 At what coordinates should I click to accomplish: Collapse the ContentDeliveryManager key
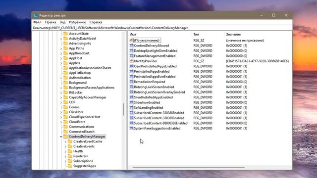pyautogui.click(x=61, y=136)
